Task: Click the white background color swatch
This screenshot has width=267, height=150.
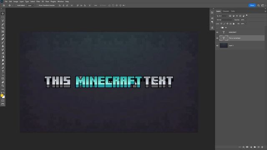Action: pyautogui.click(x=4, y=97)
